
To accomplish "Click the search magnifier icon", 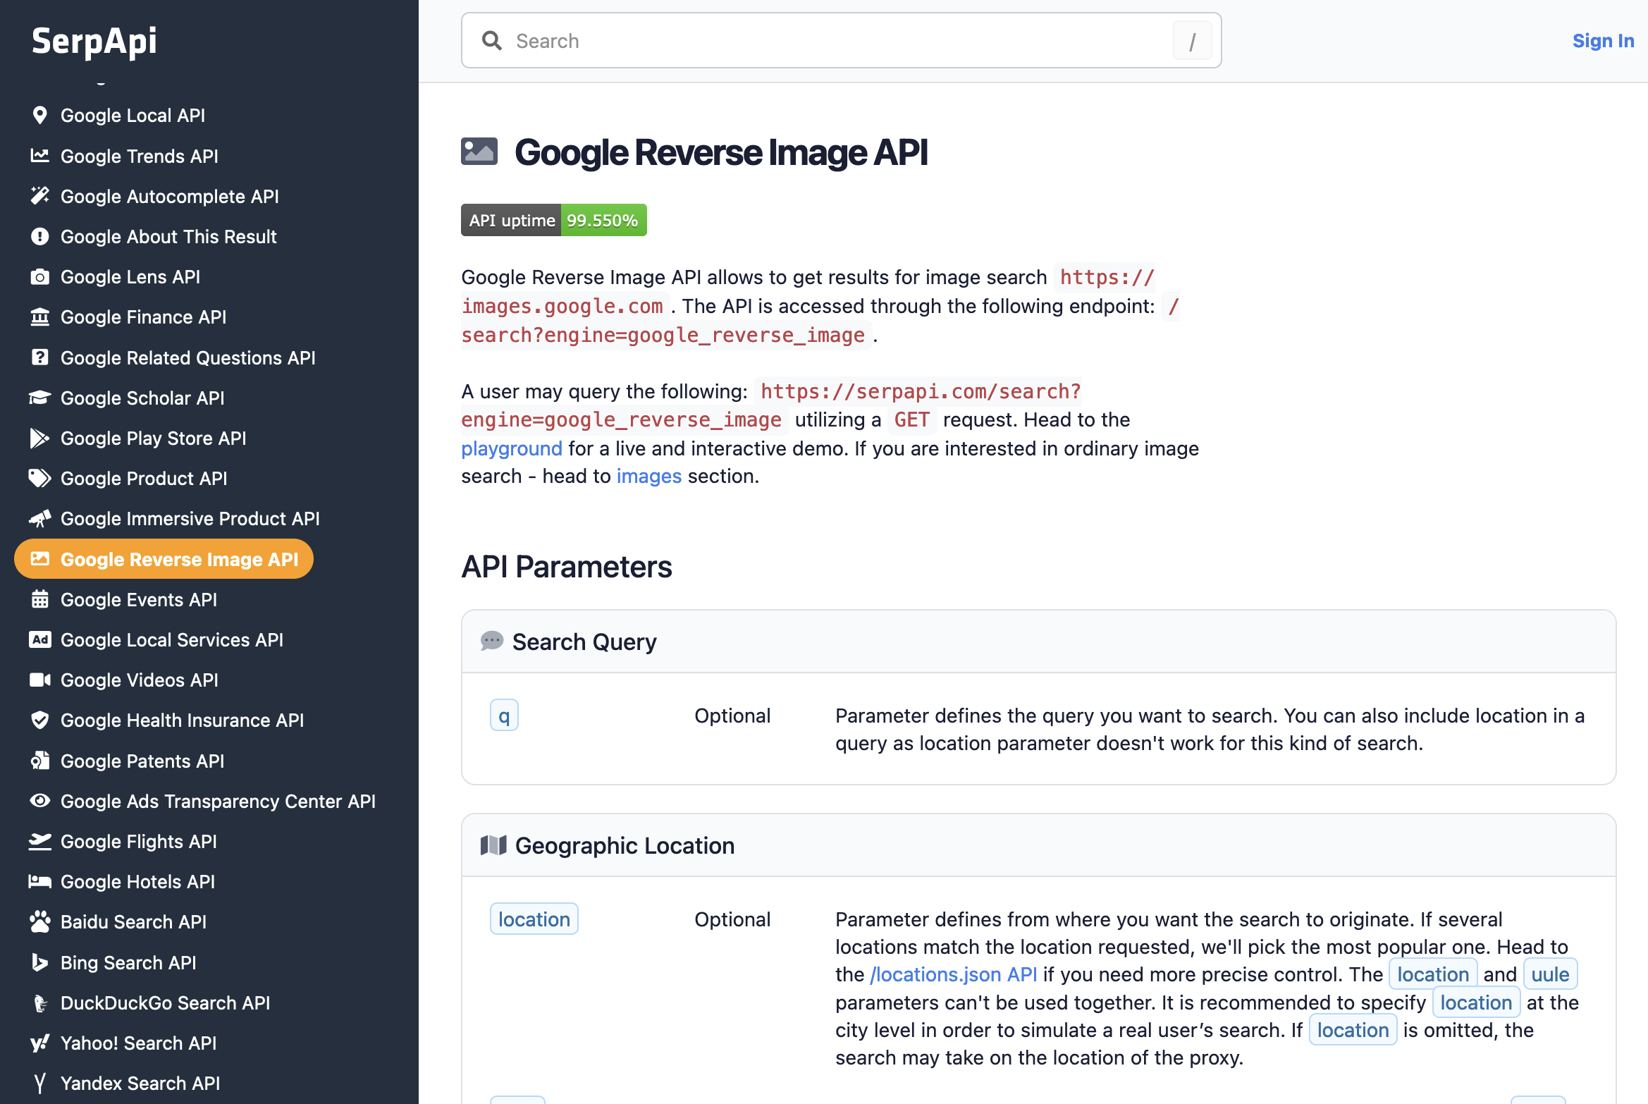I will pos(492,41).
